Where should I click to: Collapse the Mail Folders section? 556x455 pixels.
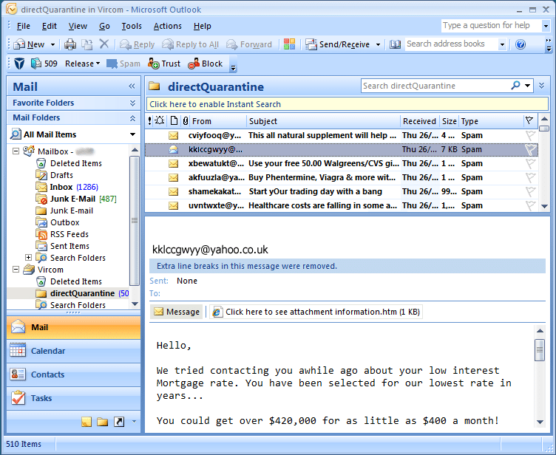(x=132, y=118)
